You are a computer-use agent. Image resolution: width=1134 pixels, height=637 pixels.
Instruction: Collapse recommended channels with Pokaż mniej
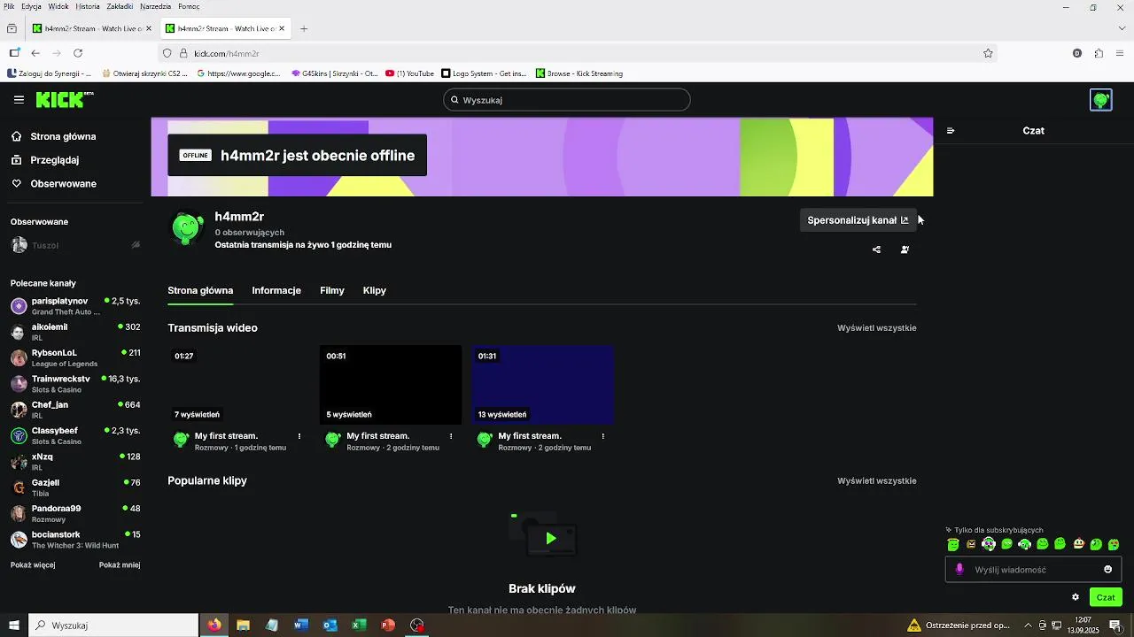[x=120, y=564]
